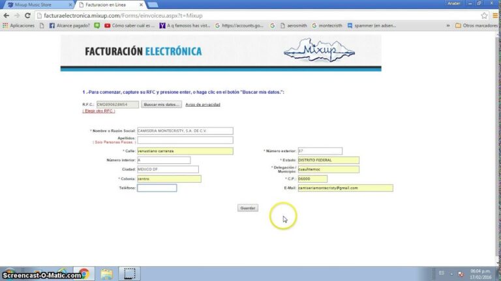Click the system tray flag notification icon

[x=461, y=274]
